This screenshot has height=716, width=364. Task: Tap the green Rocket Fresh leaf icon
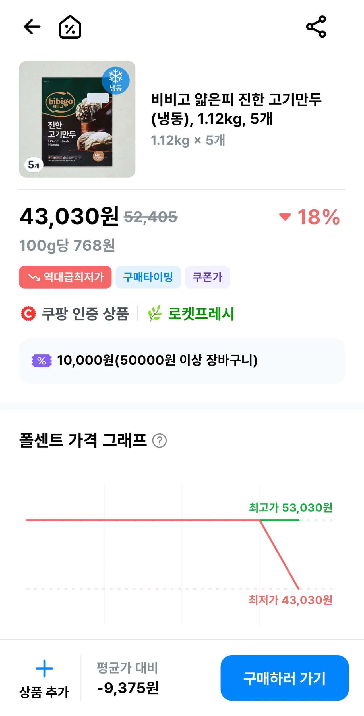click(155, 313)
